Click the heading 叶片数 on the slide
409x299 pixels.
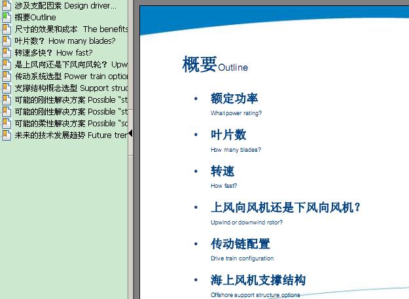228,135
